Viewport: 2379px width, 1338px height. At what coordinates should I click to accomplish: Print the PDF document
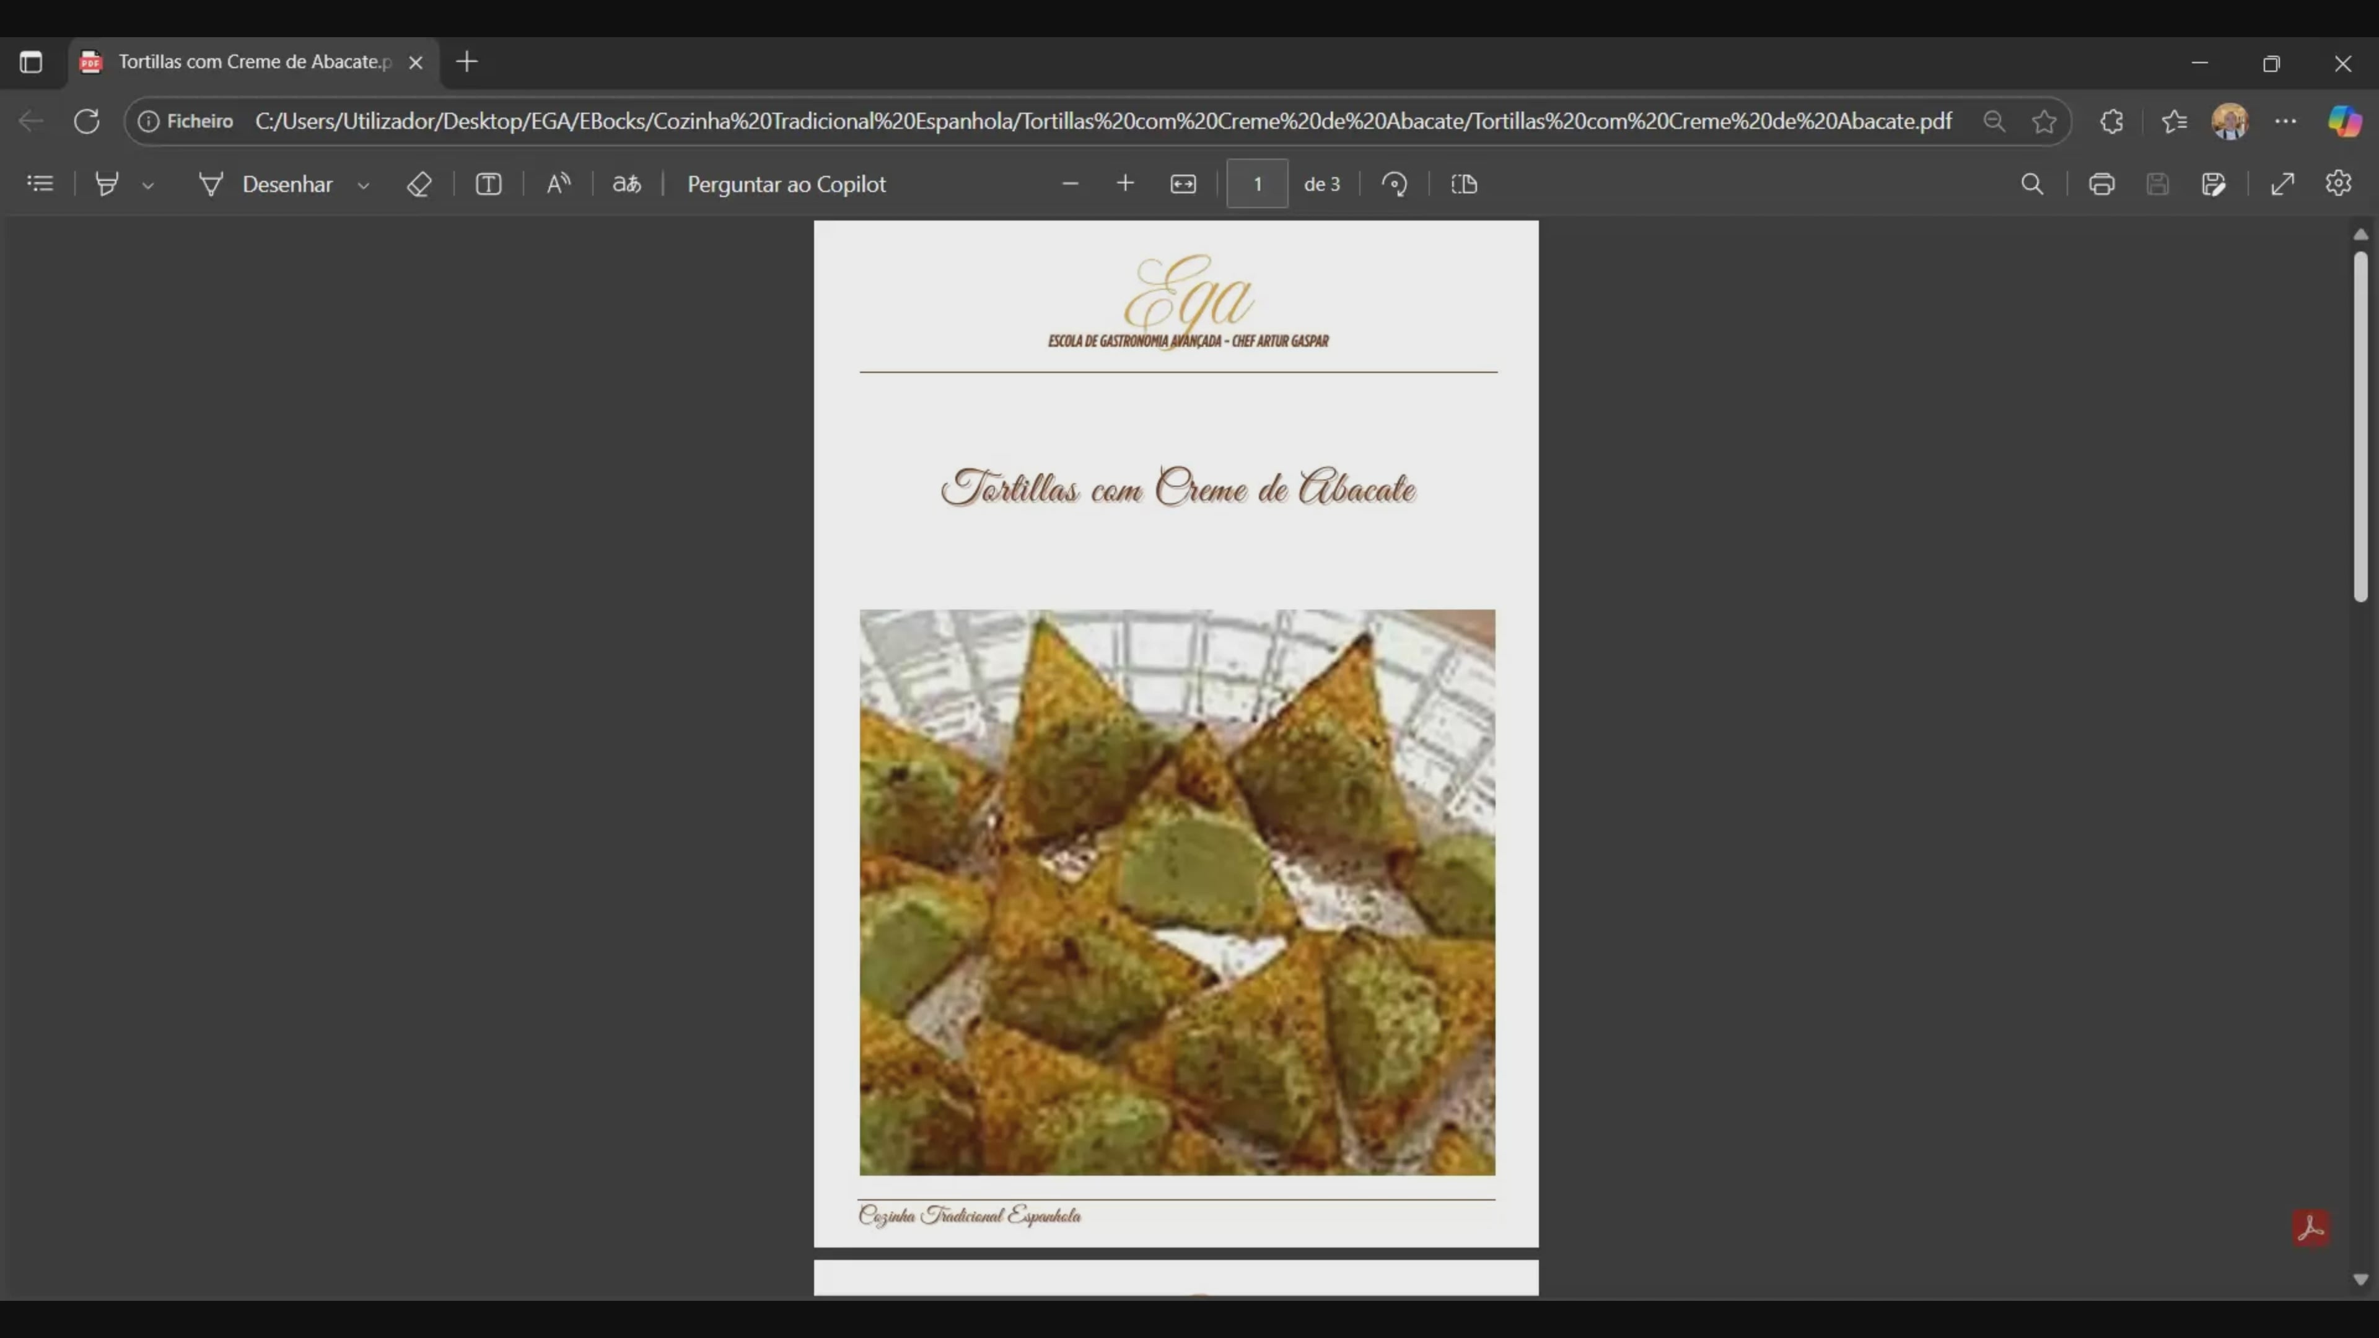[2102, 184]
